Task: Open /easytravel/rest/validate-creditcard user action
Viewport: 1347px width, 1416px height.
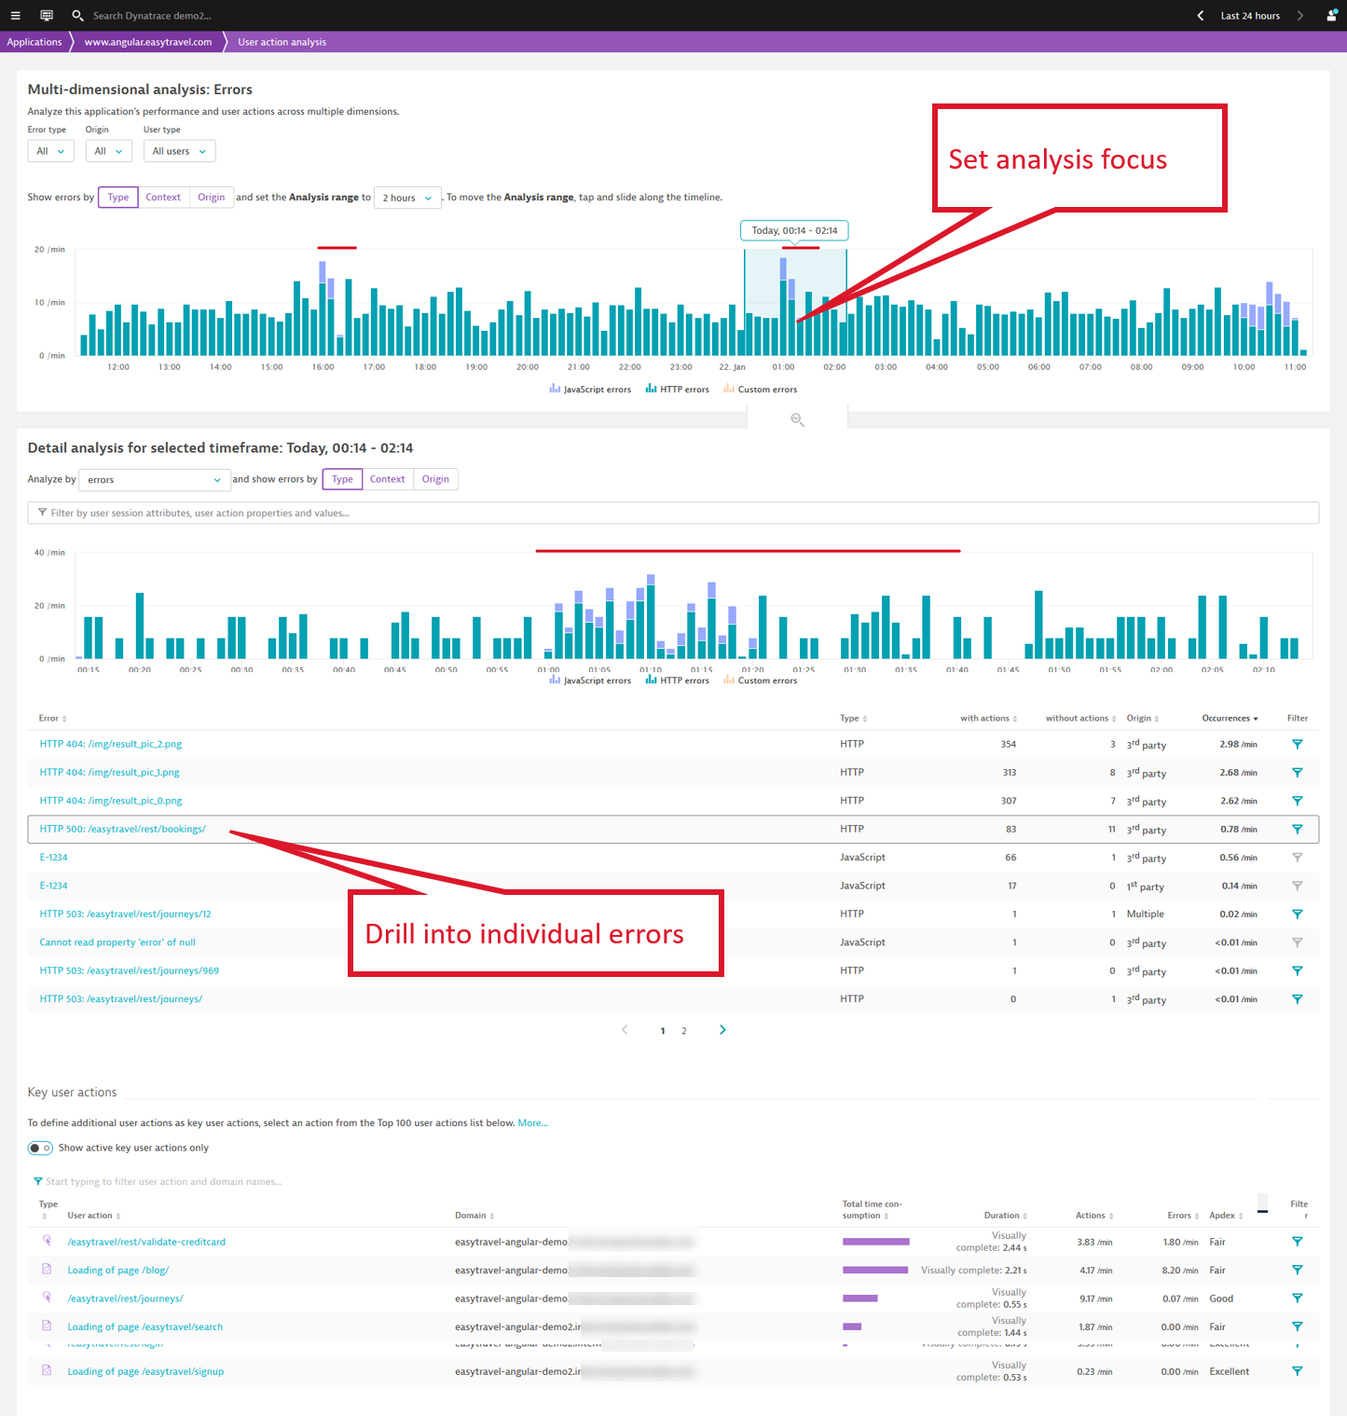Action: (146, 1242)
